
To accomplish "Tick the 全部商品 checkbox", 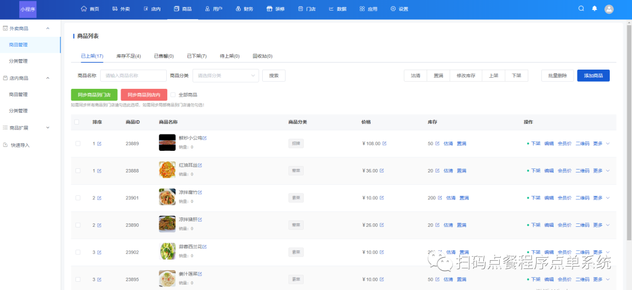I will click(x=173, y=95).
